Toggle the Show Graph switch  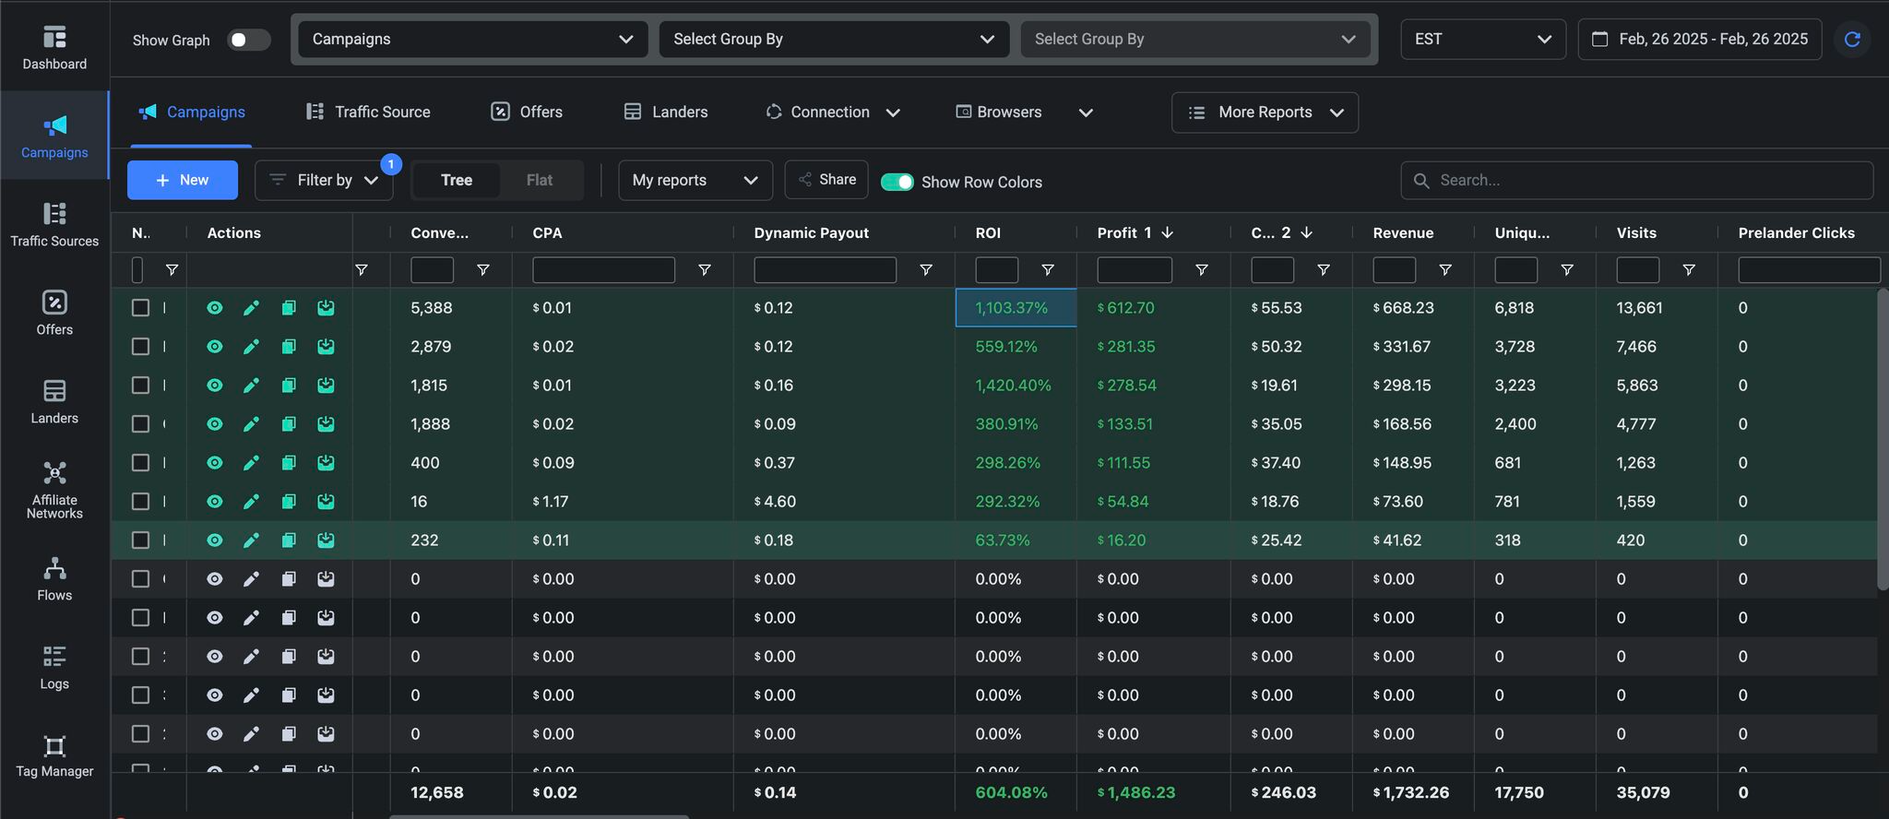[248, 40]
